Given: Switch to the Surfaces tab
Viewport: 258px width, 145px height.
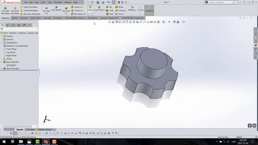Looking at the screenshot, I should point(24,18).
